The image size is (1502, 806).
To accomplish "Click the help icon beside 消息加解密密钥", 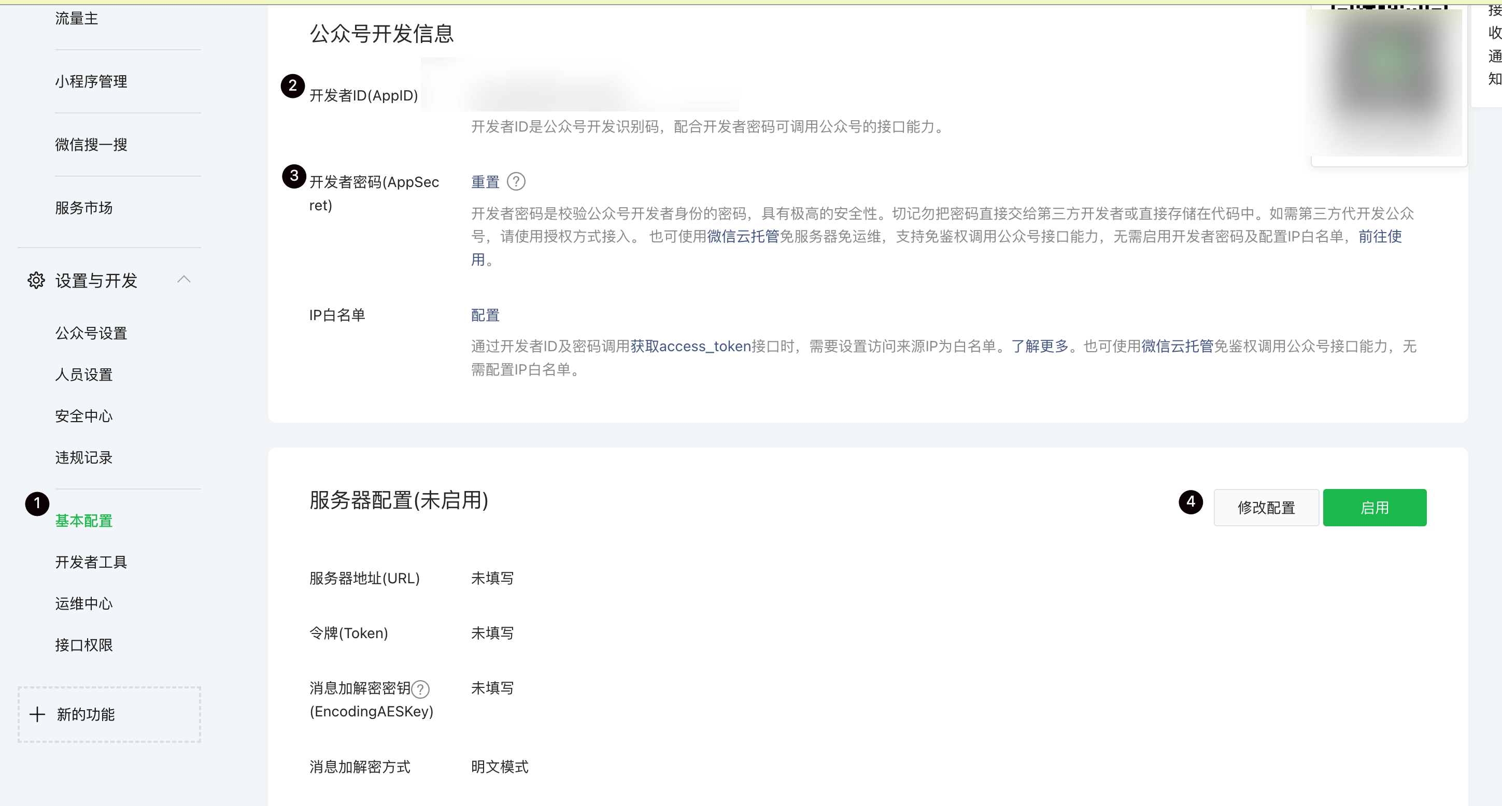I will (420, 689).
